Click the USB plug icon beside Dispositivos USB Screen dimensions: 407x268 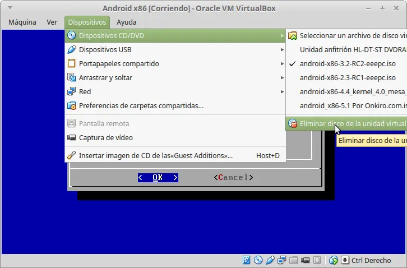71,49
